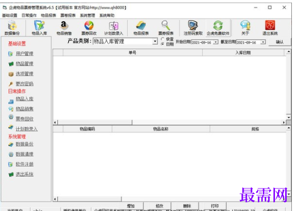Click the 物品编码 column header
The width and height of the screenshot is (297, 211).
coord(87,129)
